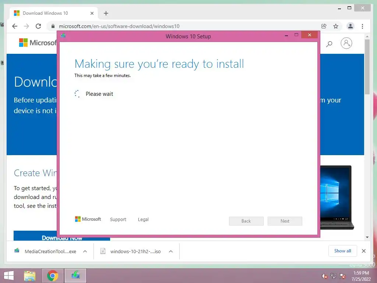This screenshot has height=283, width=377.
Task: Open the Legal link in Setup
Action: click(x=143, y=220)
